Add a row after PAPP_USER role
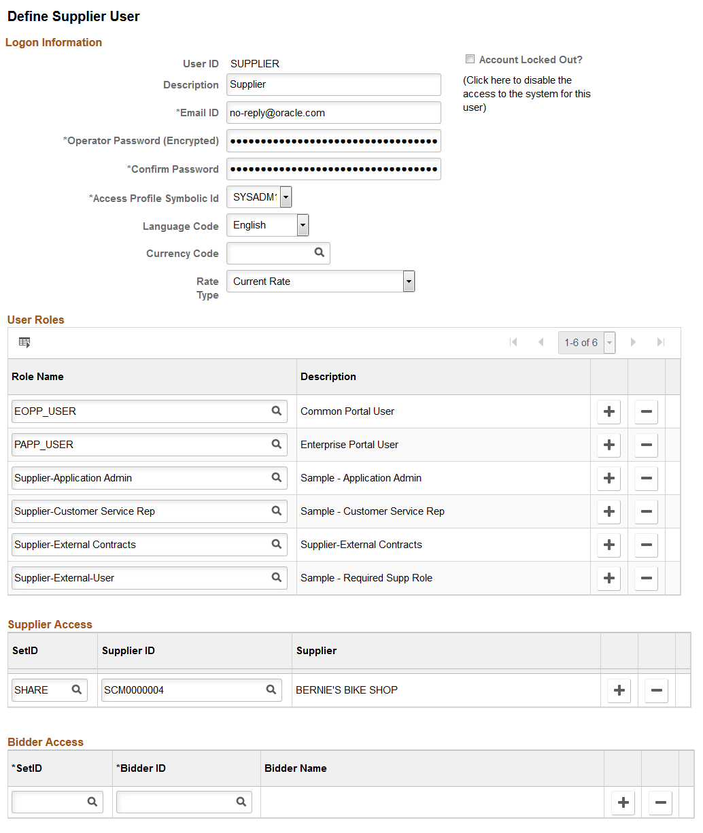The image size is (703, 833). pos(608,445)
